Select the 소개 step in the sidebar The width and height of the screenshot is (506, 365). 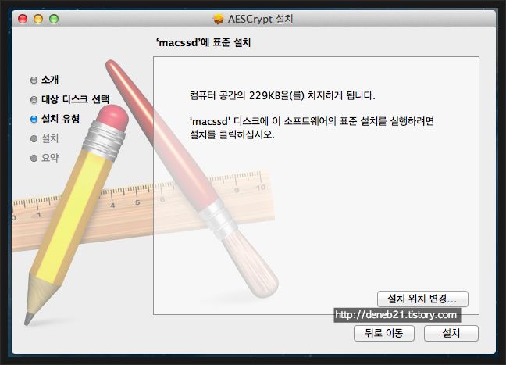(x=50, y=80)
